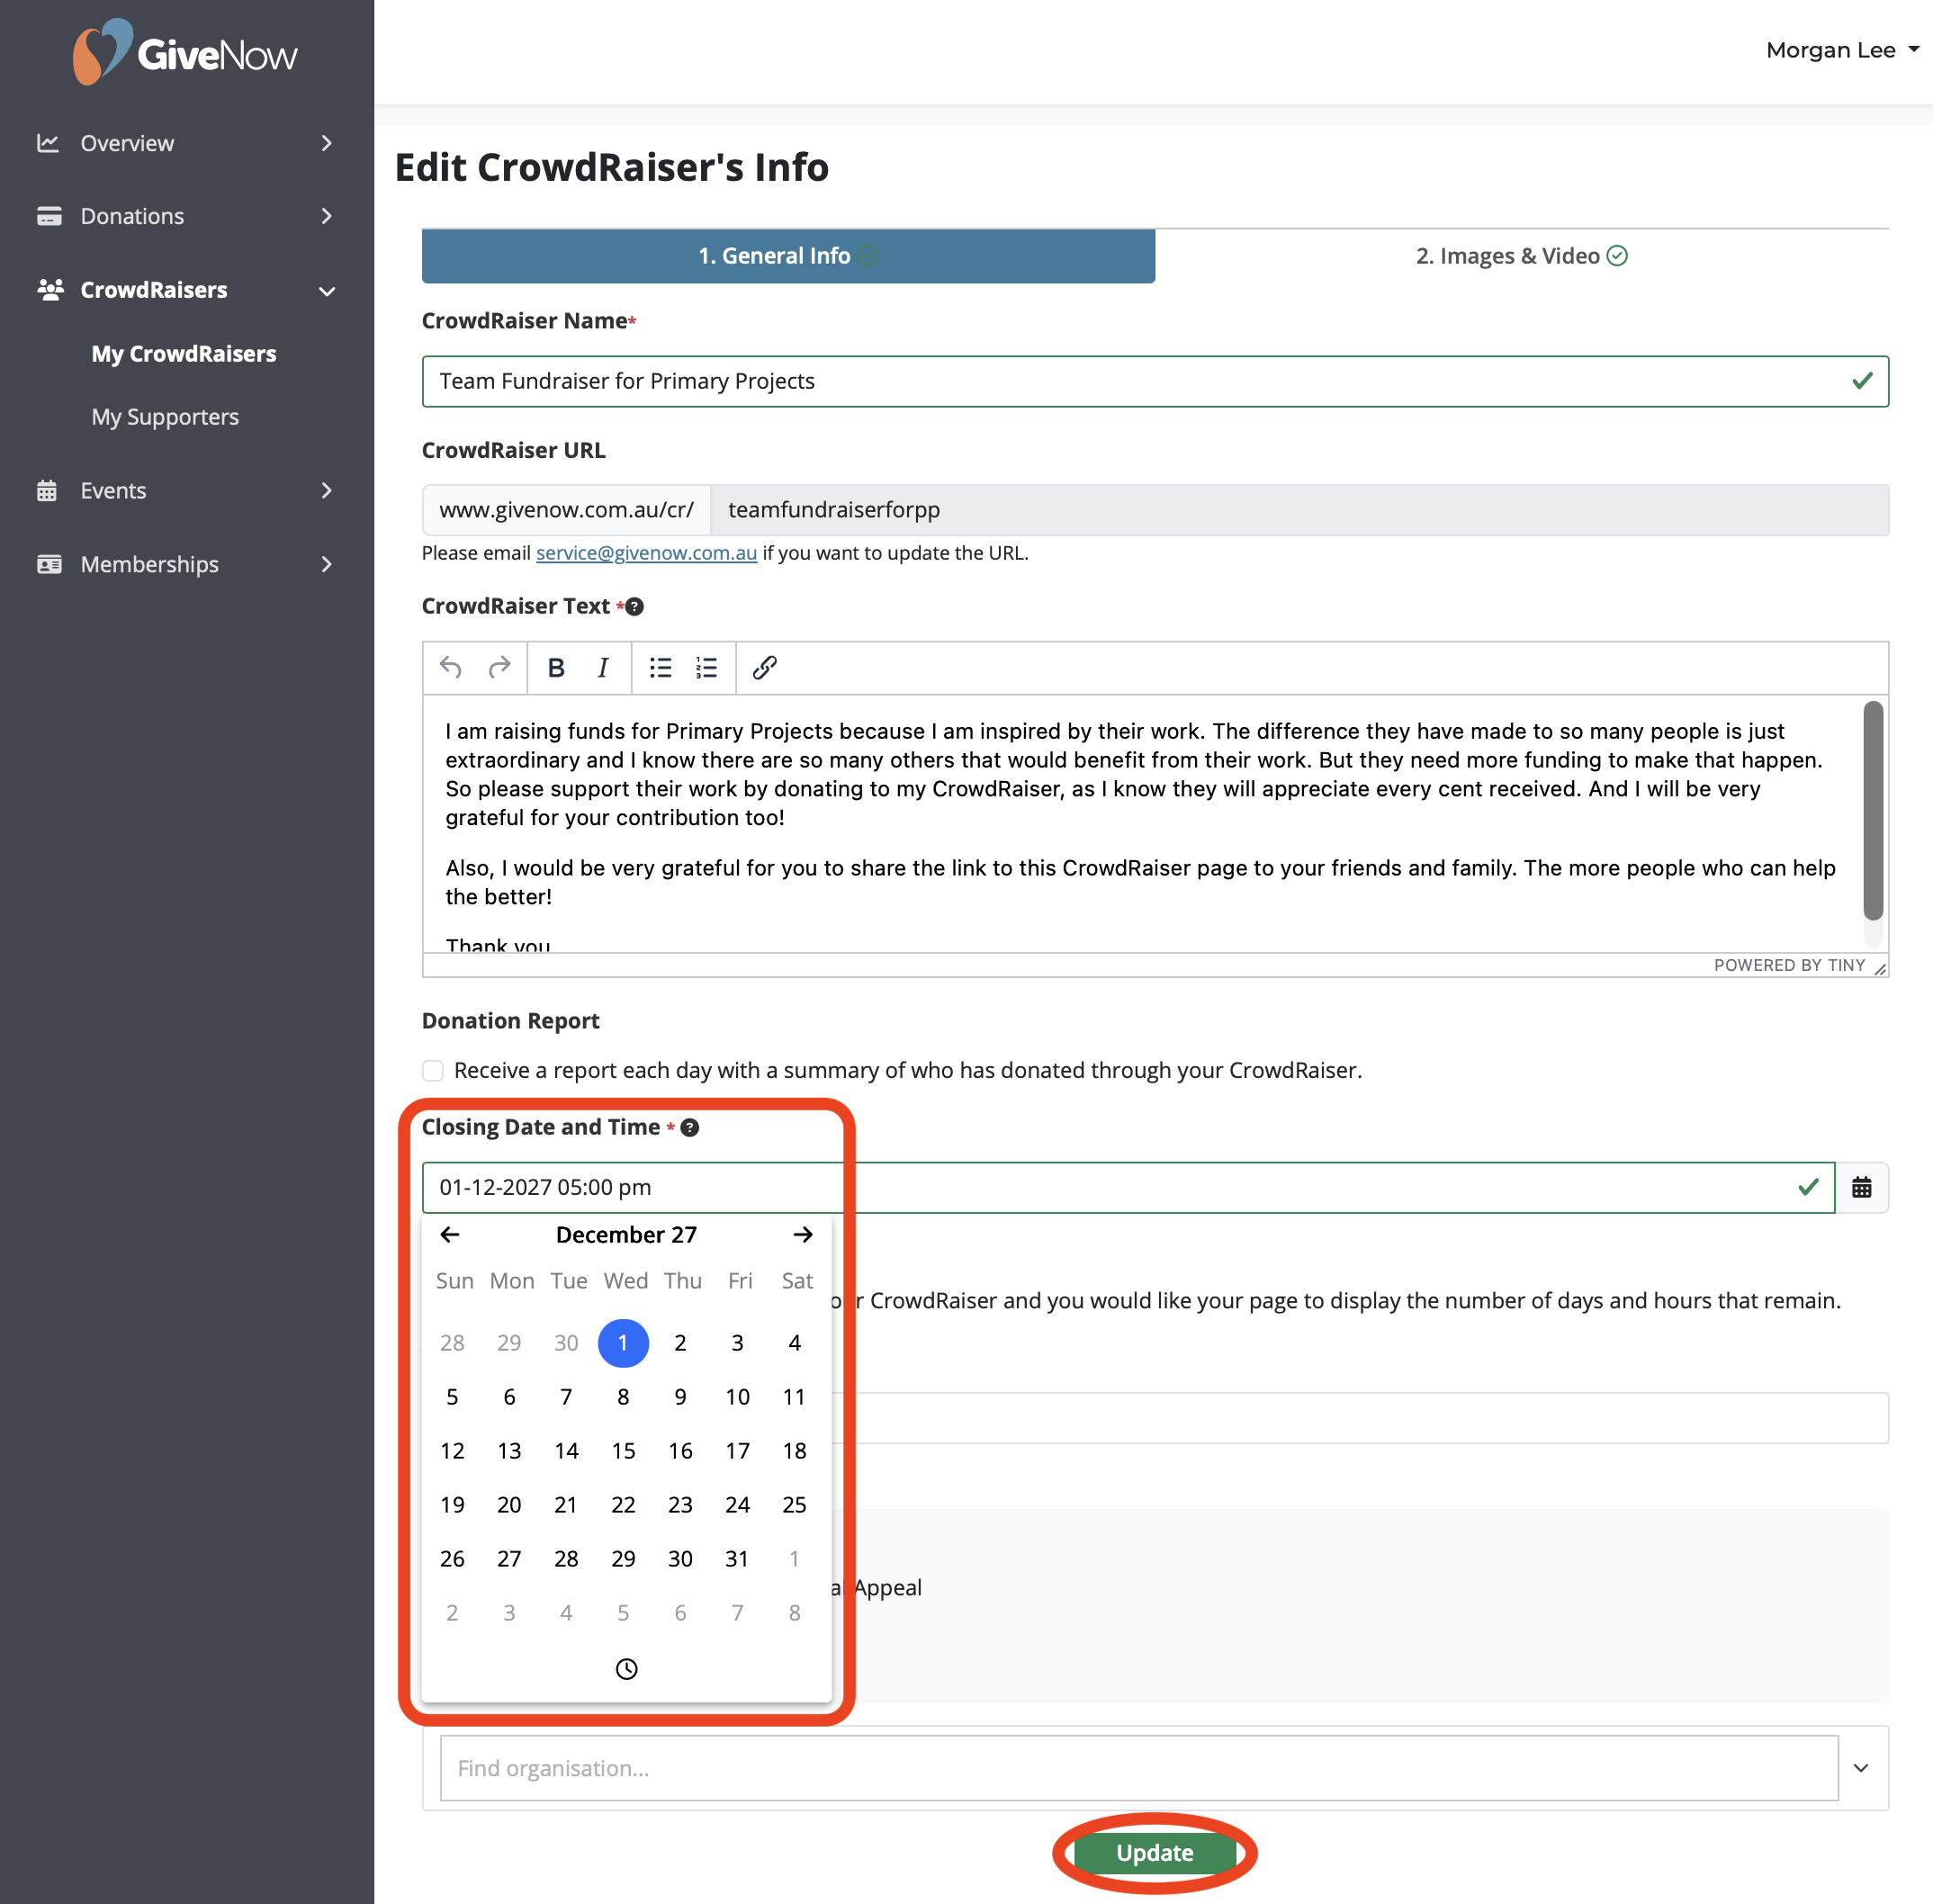
Task: Click the CrowdRaisers people icon
Action: pyautogui.click(x=50, y=290)
